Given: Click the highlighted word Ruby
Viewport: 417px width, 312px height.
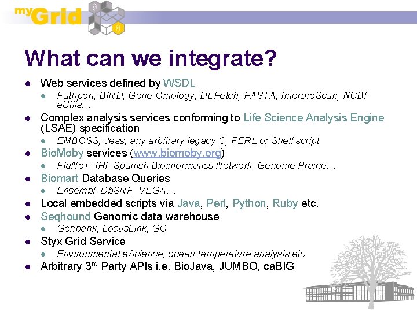Looking at the screenshot, I should 285,203.
